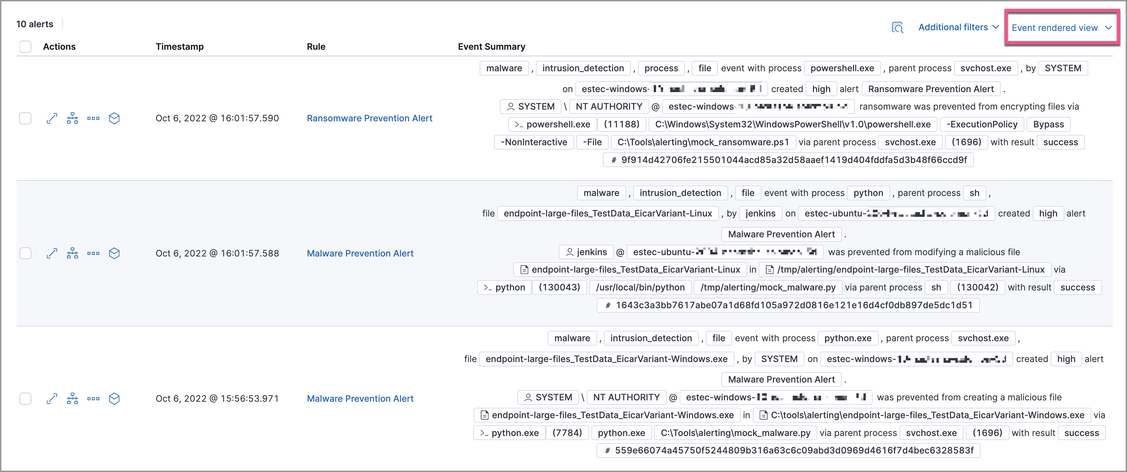The image size is (1127, 472).
Task: Click the C:\Tools\alerting\mock_malware.py badge
Action: [735, 433]
